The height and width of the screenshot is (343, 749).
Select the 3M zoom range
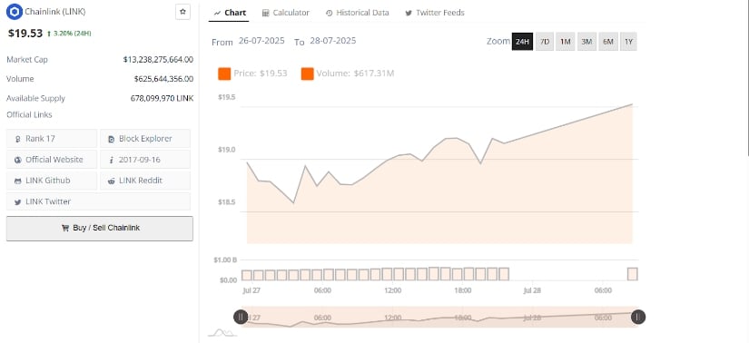pyautogui.click(x=586, y=42)
